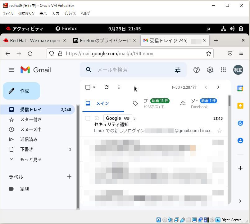
Task: Open tracking protection shield icon
Action: pos(51,54)
